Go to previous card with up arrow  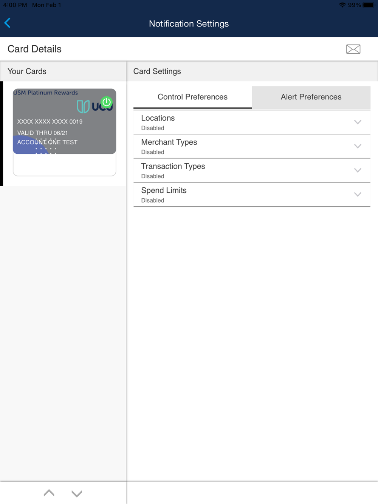point(49,493)
